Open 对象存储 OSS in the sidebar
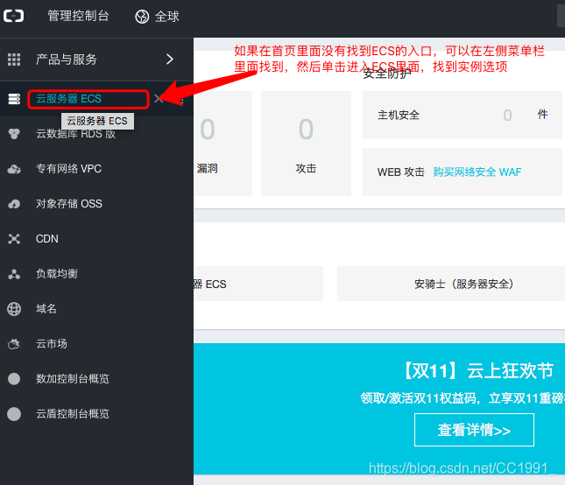Screen dimensions: 565x485 point(69,204)
